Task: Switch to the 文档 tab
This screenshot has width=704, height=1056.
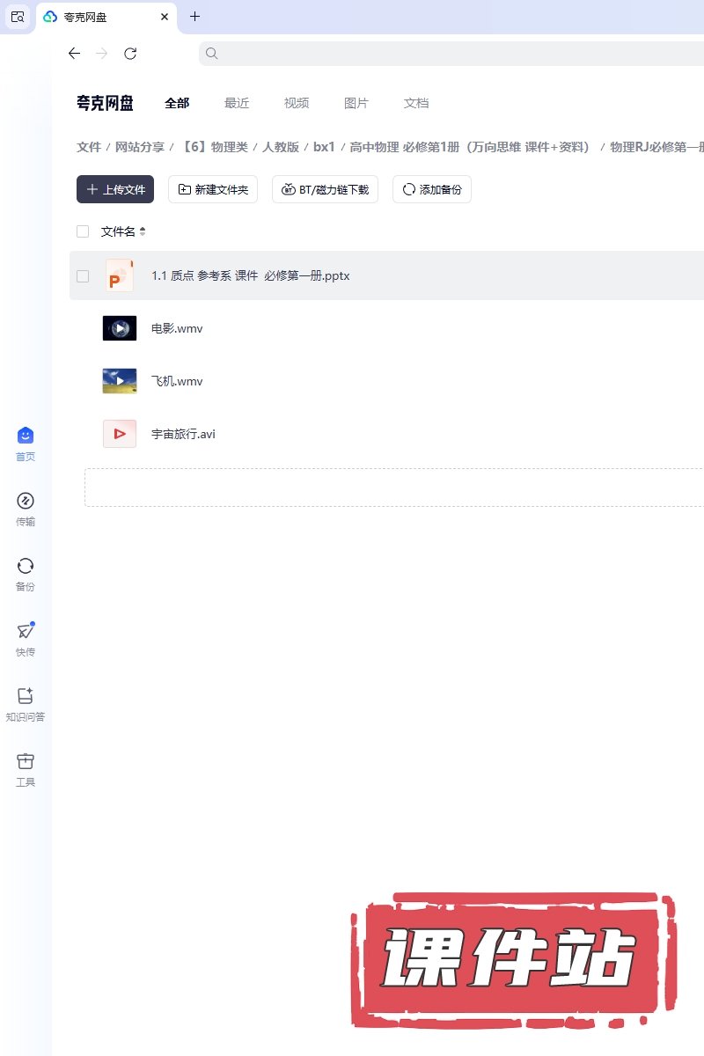Action: coord(416,103)
